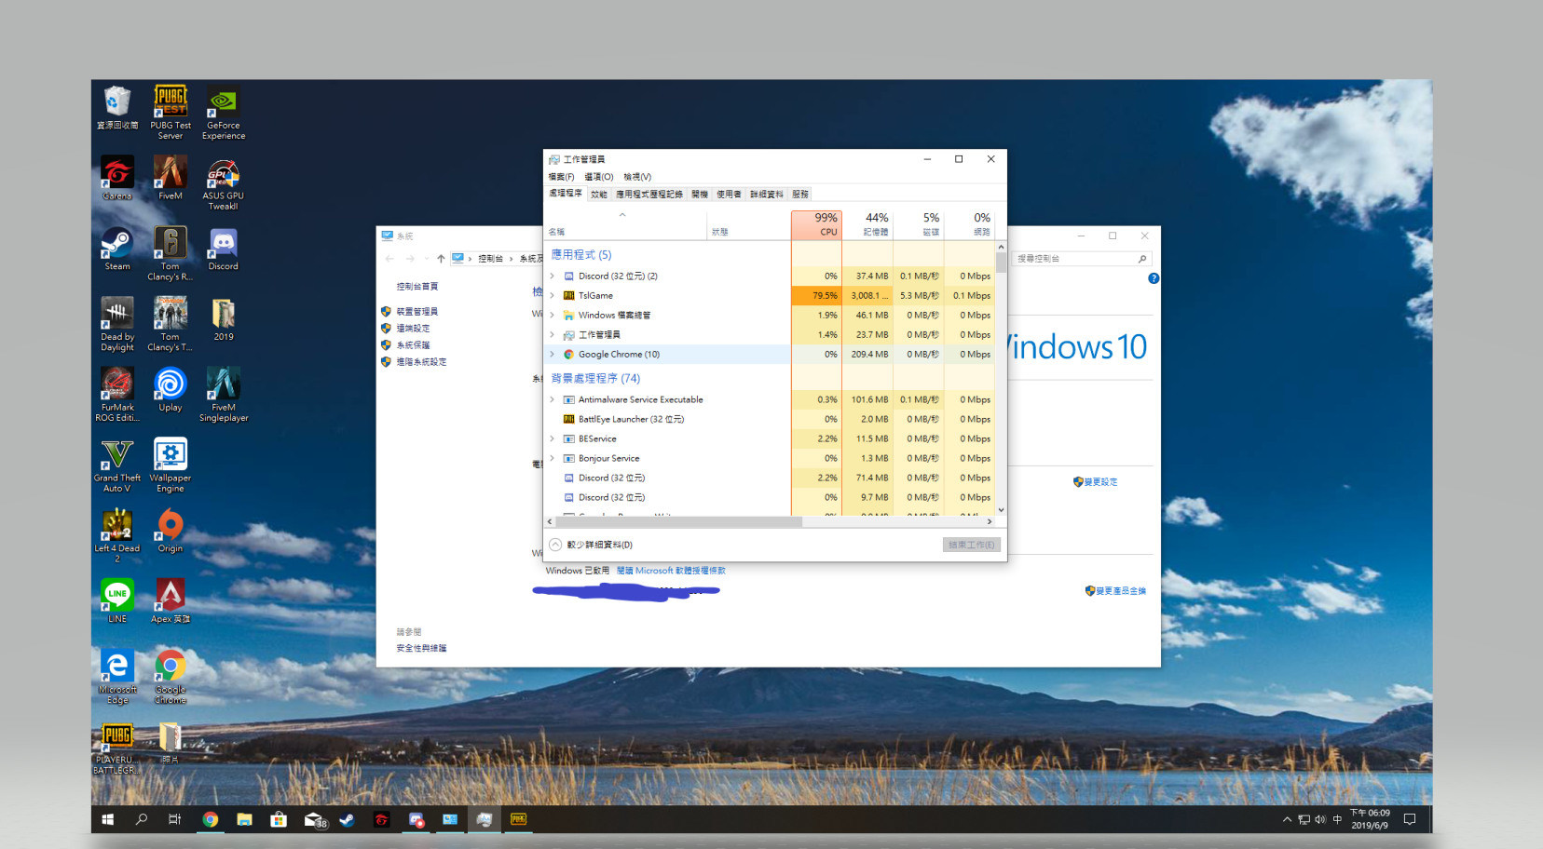This screenshot has height=849, width=1543.
Task: Expand the Bonjour Service process row
Action: coord(553,459)
